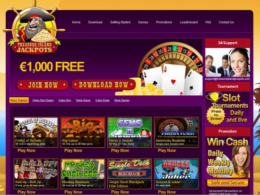Click the Download Now button
This screenshot has width=260, height=195.
104,85
